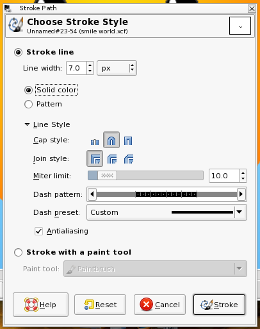Choose the miter join style icon

95,158
